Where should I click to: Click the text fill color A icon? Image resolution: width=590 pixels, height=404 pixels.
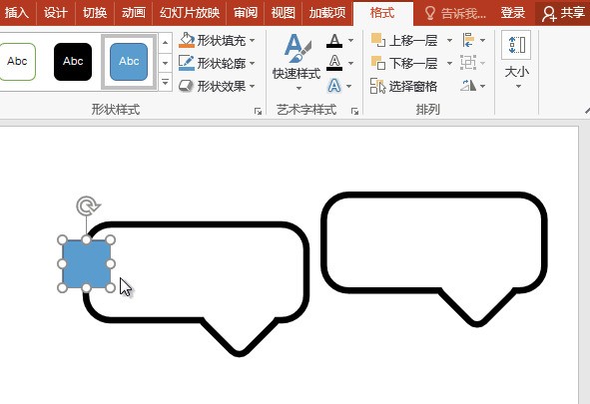[x=334, y=40]
